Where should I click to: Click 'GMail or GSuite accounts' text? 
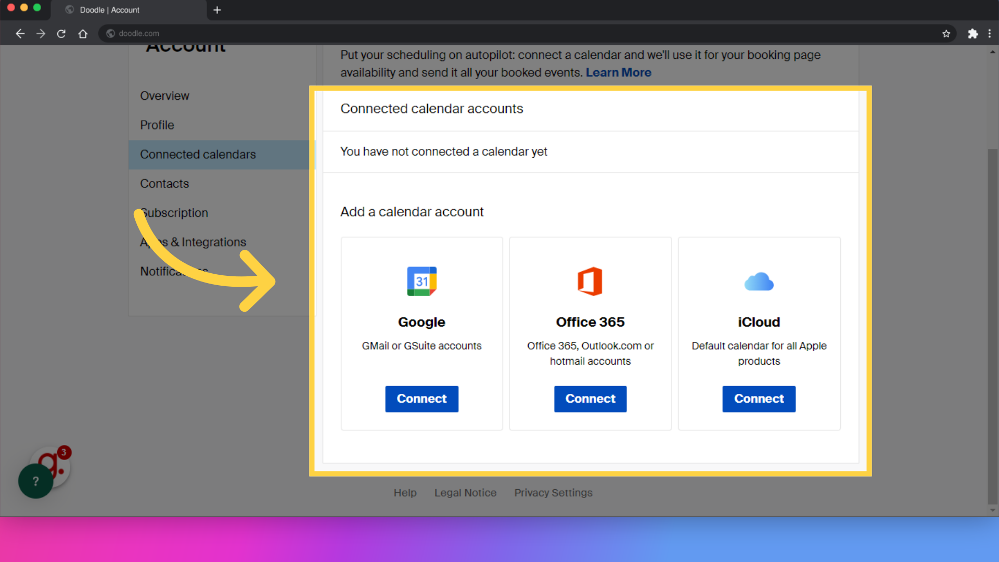(421, 346)
